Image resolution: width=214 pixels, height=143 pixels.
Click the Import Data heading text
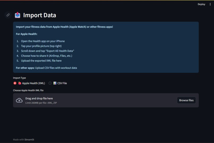(40, 15)
